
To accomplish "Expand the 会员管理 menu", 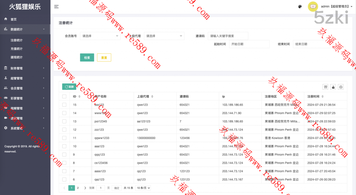I will (x=25, y=88).
